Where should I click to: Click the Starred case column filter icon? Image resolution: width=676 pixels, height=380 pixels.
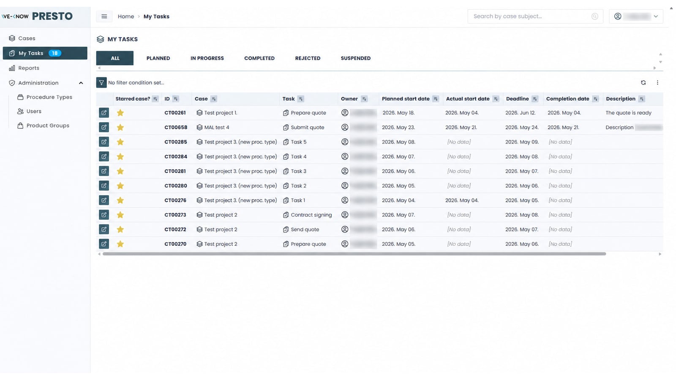point(155,99)
